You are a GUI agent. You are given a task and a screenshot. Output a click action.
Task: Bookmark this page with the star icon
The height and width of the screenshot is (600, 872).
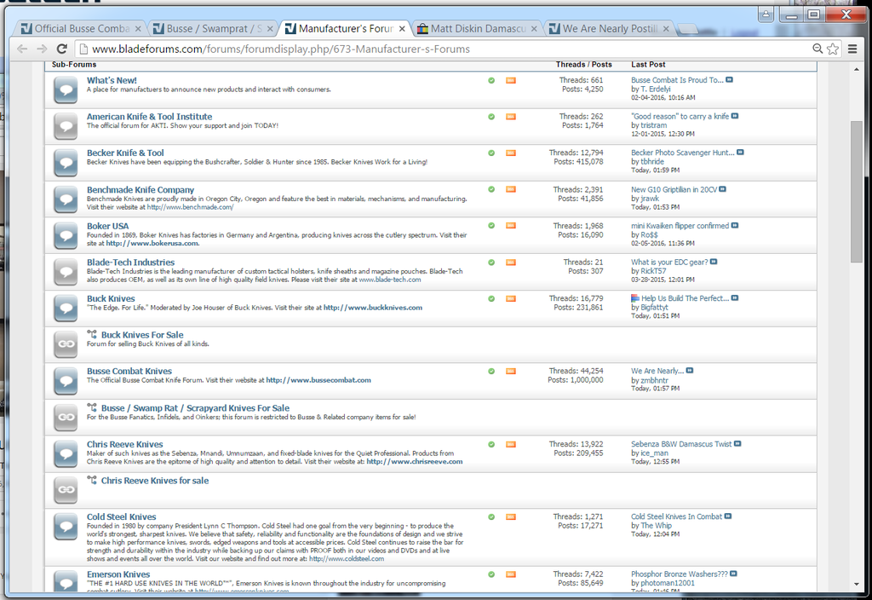833,49
